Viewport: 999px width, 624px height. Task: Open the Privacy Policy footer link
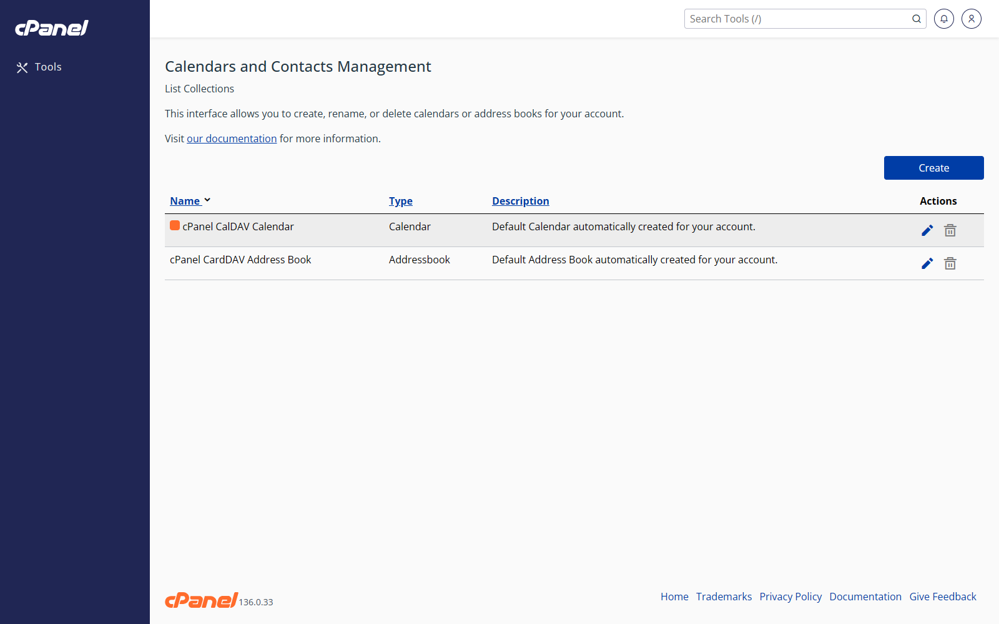(x=790, y=597)
